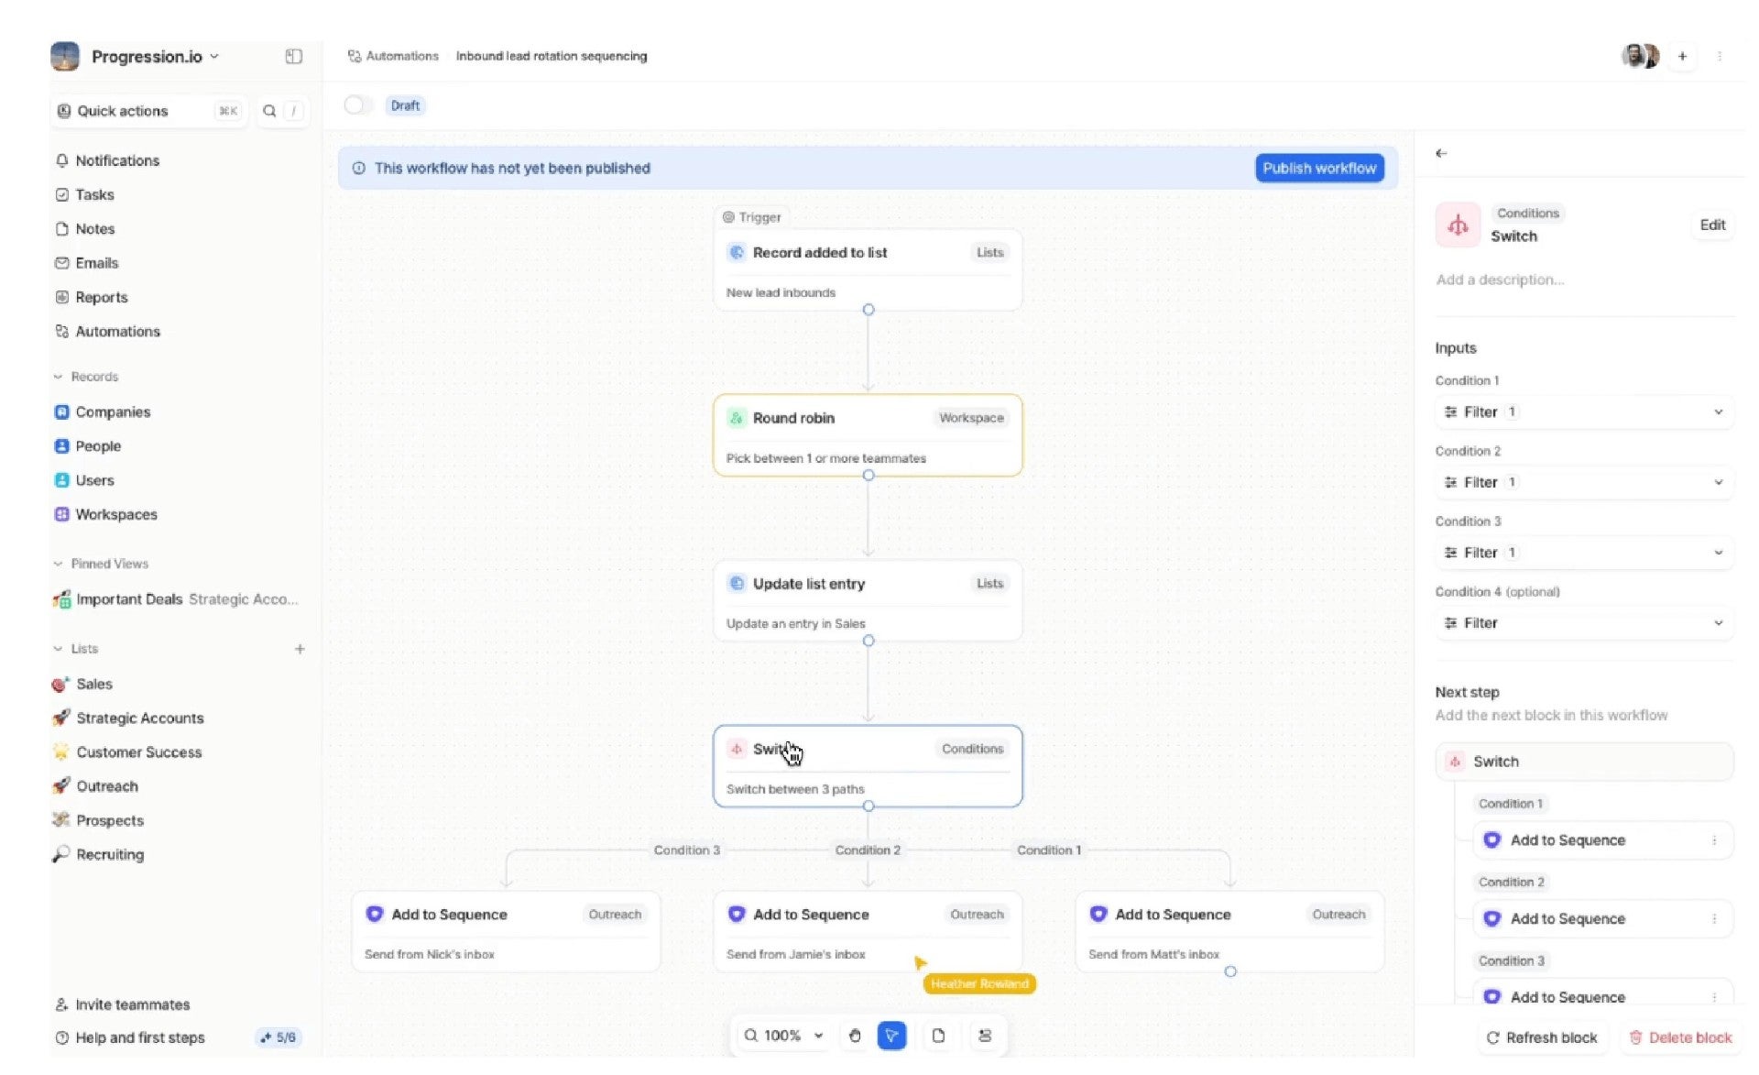
Task: Click plus icon next to Lists
Action: (300, 649)
